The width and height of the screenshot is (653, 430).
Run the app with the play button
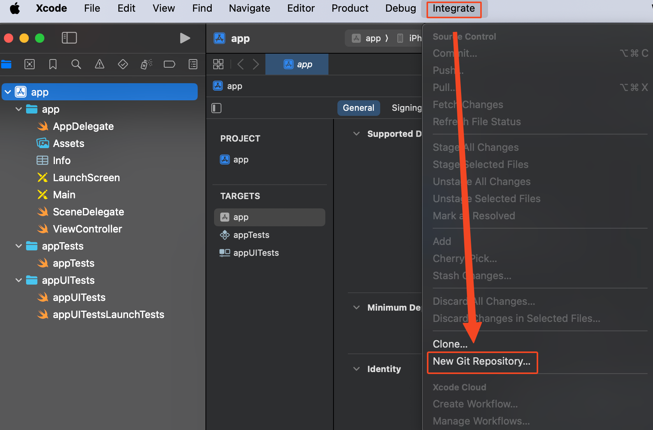tap(185, 38)
